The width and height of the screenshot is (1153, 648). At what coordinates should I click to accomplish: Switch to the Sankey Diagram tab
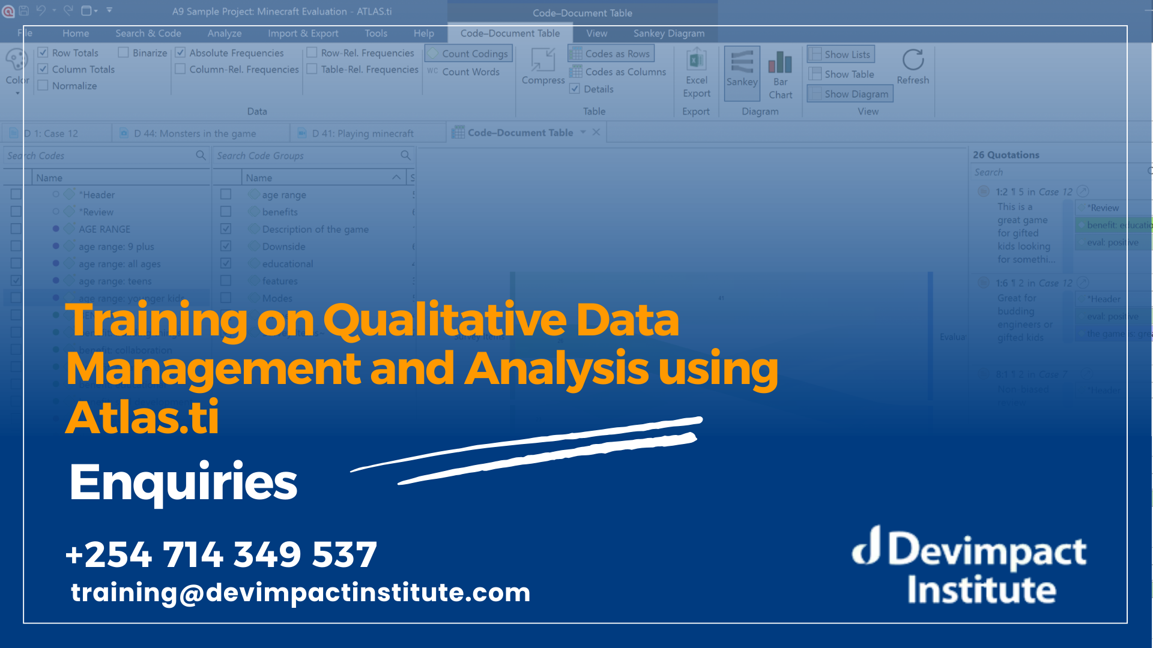tap(668, 33)
